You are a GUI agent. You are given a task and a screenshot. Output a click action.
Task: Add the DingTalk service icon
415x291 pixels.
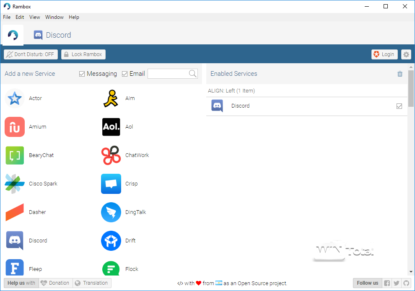[x=111, y=212]
